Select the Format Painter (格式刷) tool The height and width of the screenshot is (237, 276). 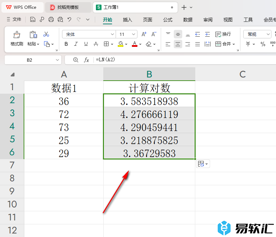pos(17,39)
